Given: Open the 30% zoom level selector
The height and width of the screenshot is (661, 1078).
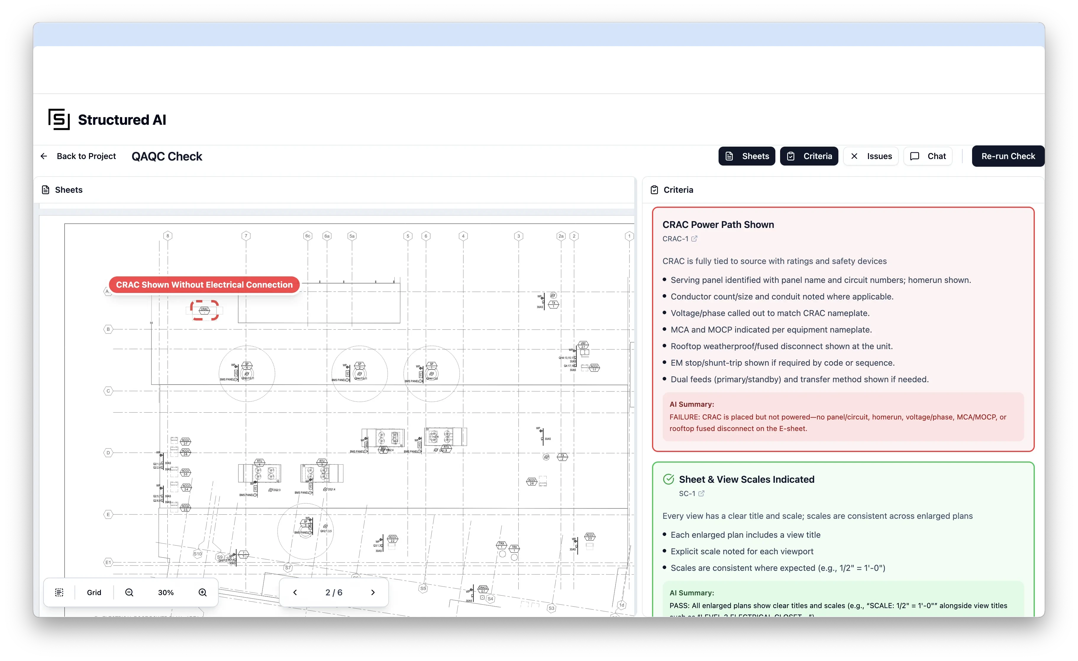Looking at the screenshot, I should pyautogui.click(x=166, y=592).
